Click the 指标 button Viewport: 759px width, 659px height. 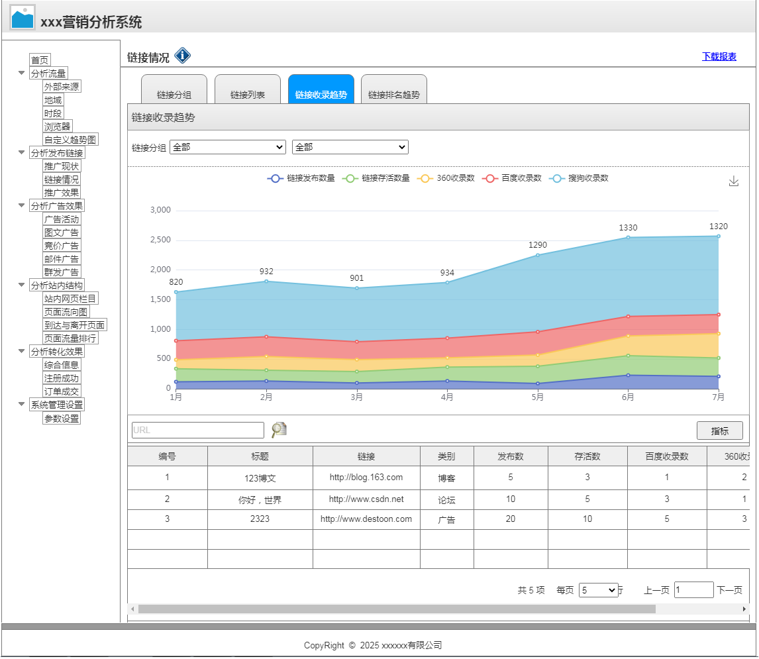pyautogui.click(x=719, y=431)
